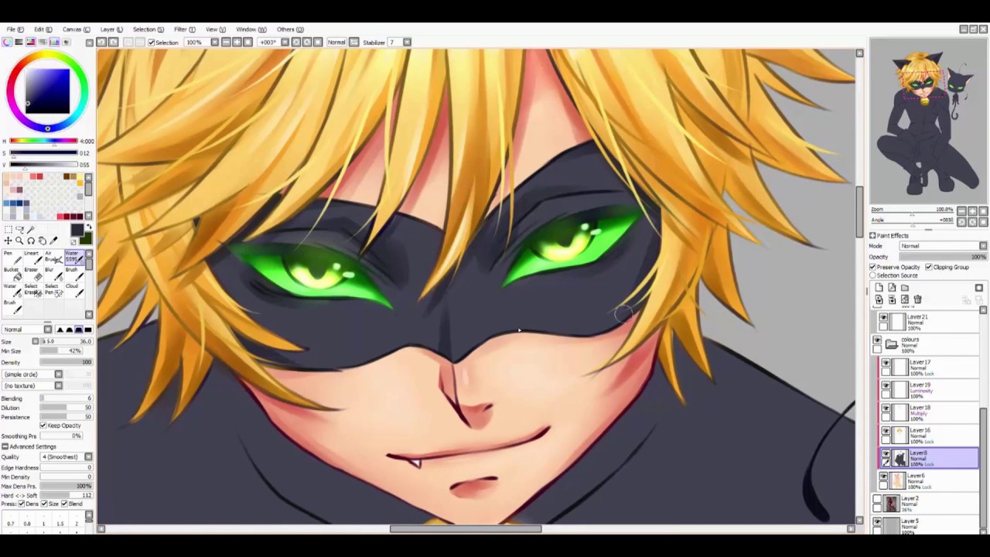This screenshot has width=990, height=557.
Task: Select the Select Eraser tool
Action: pyautogui.click(x=33, y=290)
